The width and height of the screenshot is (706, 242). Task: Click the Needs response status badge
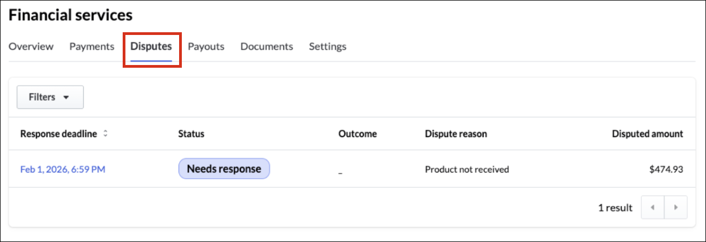coord(224,169)
